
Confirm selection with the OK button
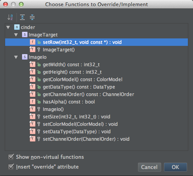point(175,167)
